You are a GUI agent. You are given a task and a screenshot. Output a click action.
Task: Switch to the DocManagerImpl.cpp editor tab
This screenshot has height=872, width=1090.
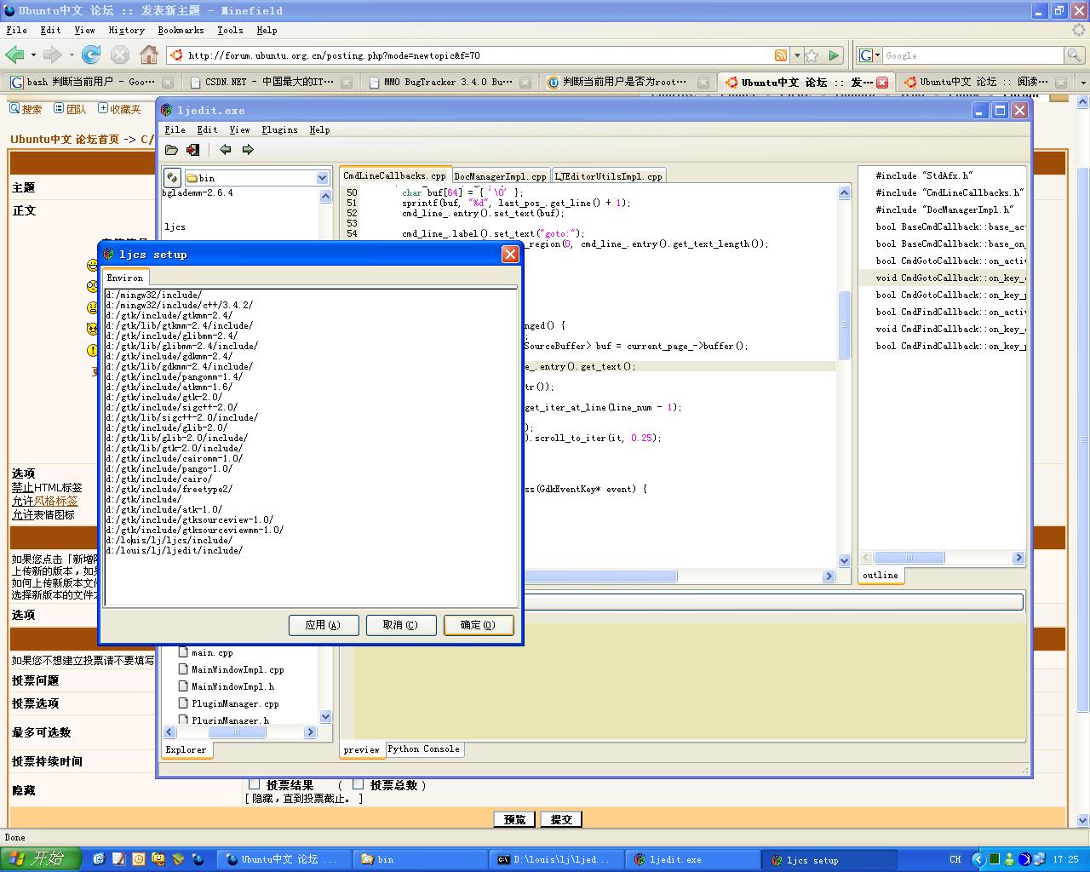click(x=500, y=176)
